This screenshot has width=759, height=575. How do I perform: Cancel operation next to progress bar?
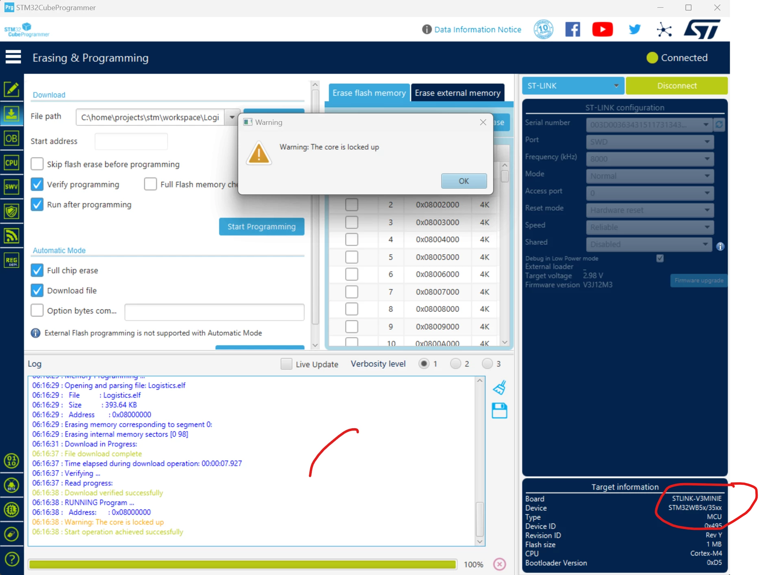[x=500, y=564]
